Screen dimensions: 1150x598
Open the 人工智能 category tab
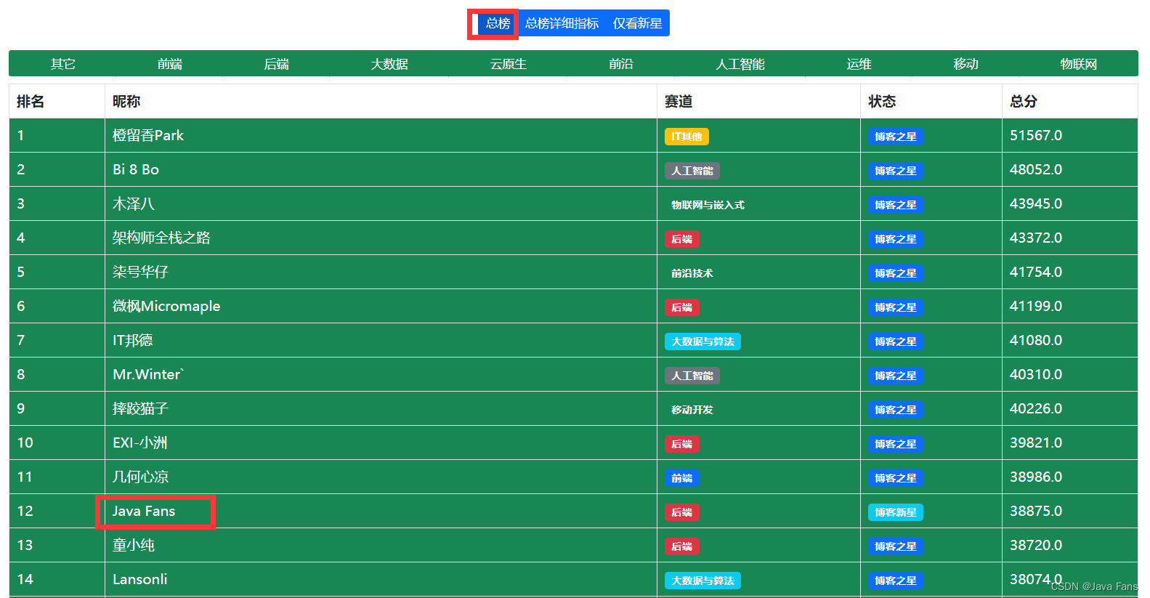[x=740, y=64]
